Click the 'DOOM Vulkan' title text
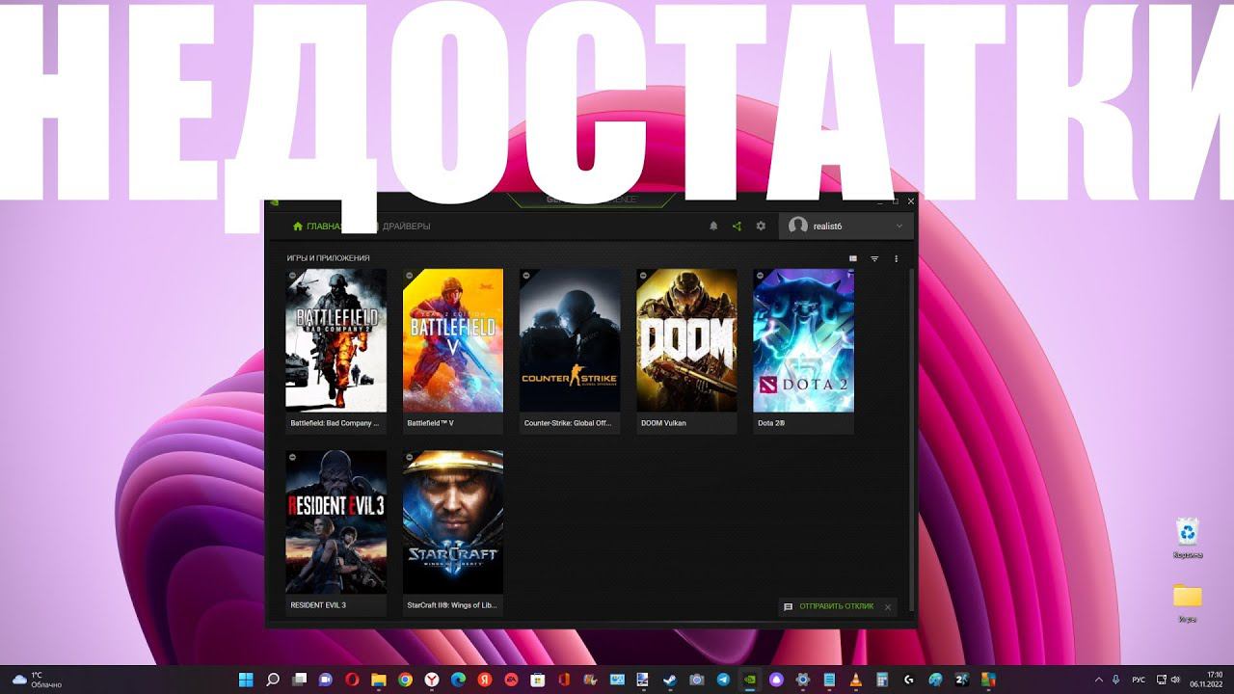Viewport: 1234px width, 694px height. pos(663,423)
